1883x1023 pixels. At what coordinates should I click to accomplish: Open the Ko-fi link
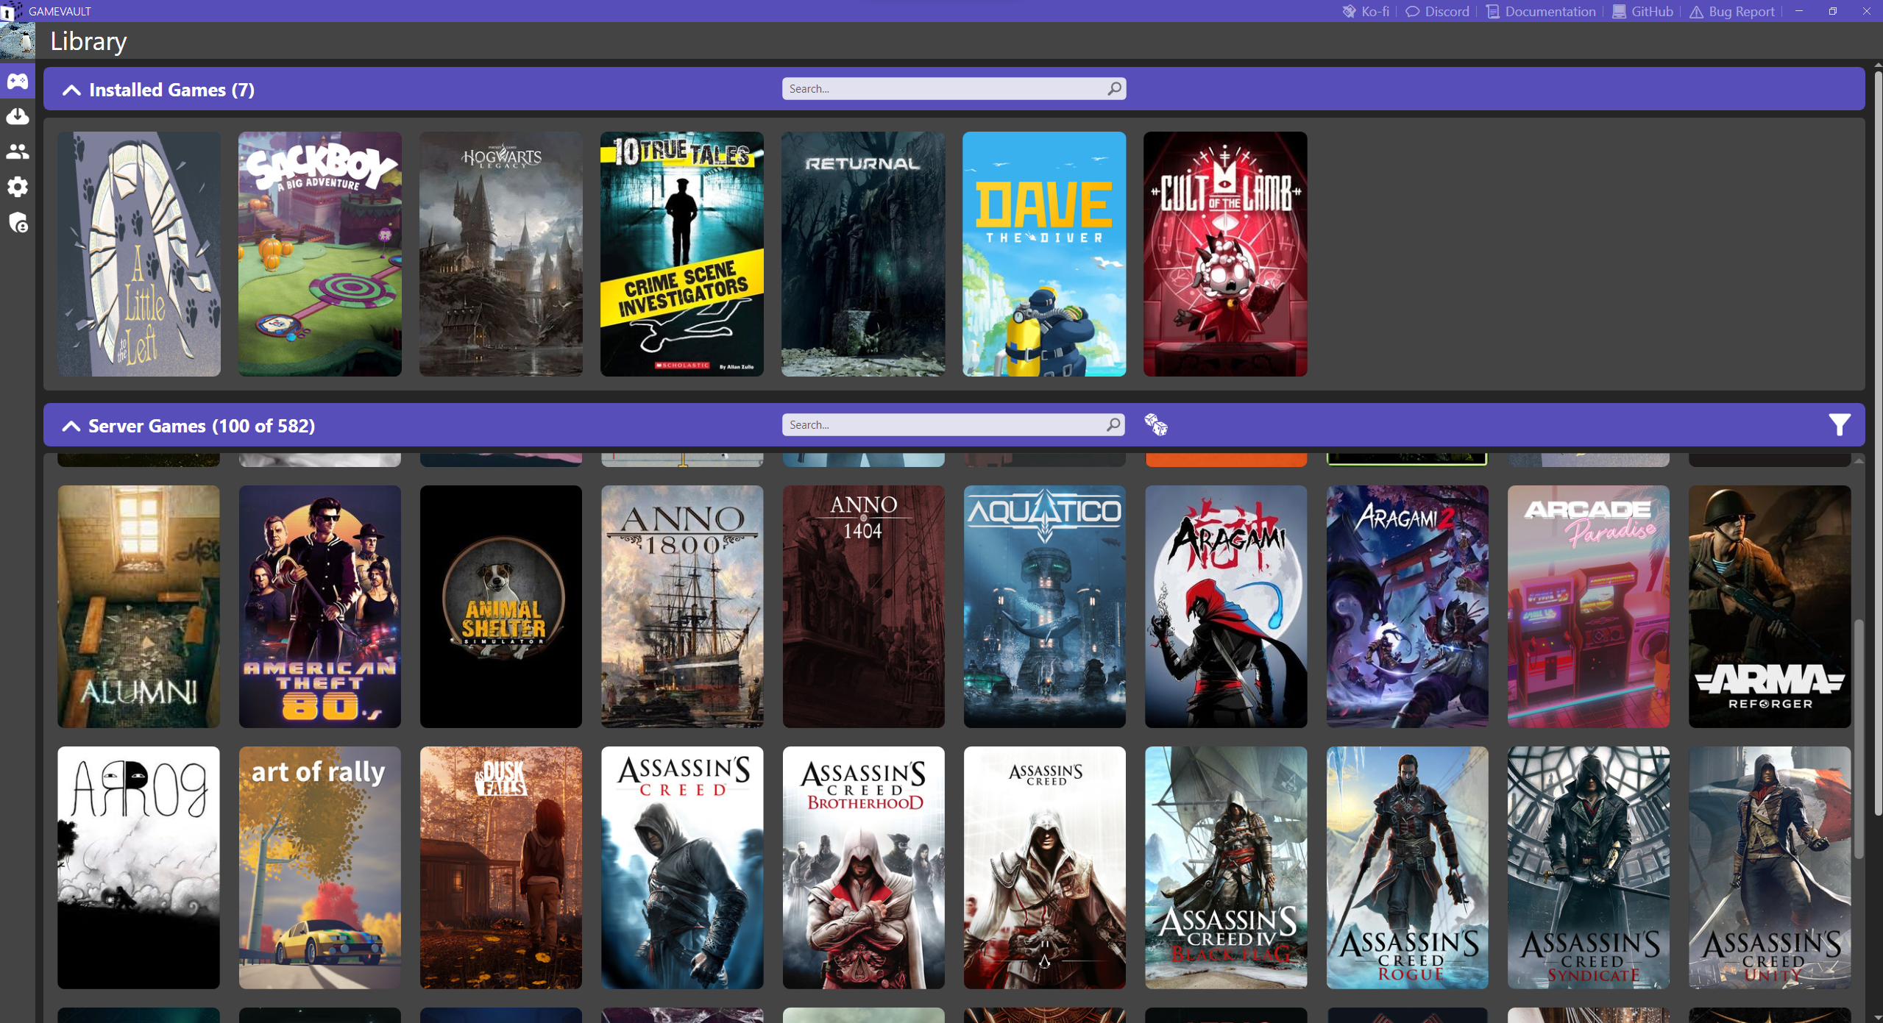pos(1366,11)
